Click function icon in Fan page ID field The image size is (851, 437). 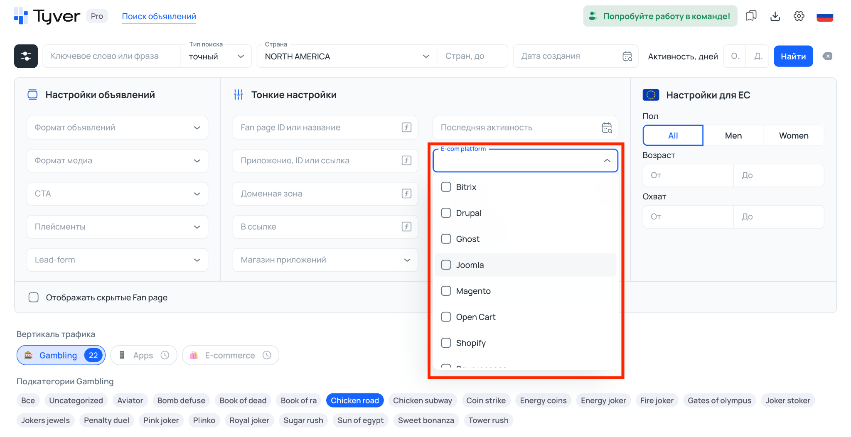pos(406,128)
